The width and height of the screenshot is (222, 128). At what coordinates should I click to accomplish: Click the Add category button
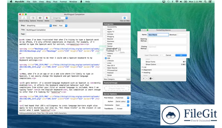[128, 79]
